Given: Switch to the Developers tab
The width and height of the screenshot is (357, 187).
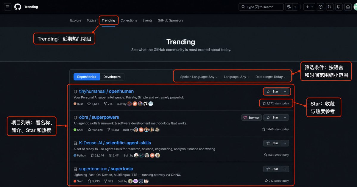Looking at the screenshot, I should click(112, 77).
